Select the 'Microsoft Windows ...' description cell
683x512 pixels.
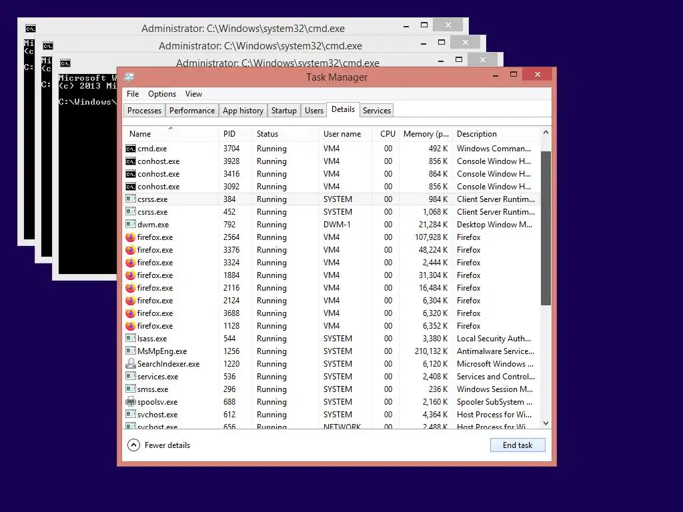click(495, 364)
